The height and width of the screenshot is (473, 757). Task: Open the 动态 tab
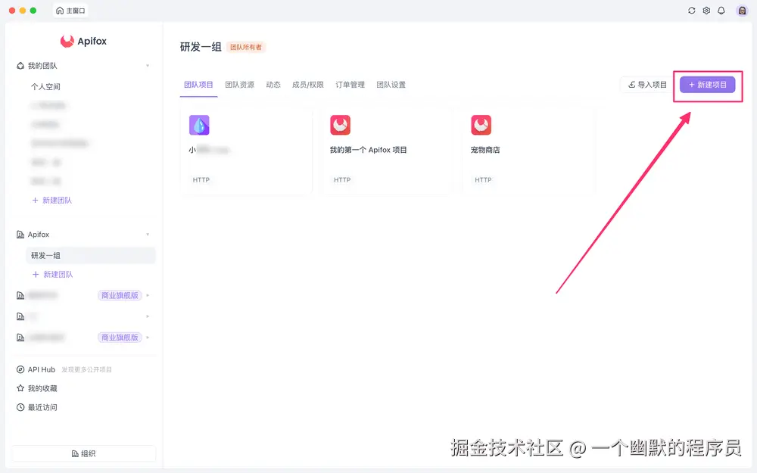(273, 85)
